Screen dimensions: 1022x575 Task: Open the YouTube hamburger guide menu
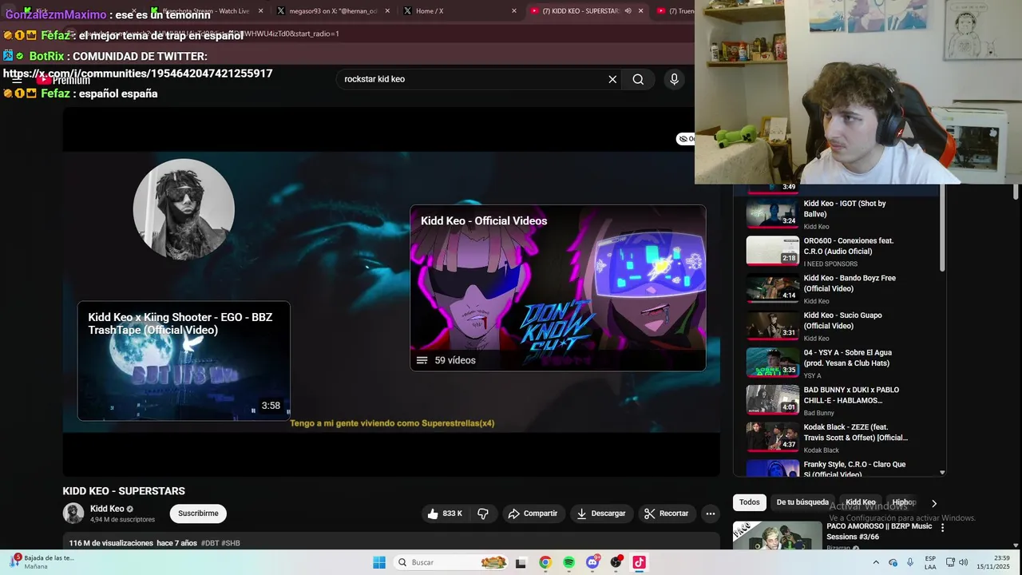17,80
